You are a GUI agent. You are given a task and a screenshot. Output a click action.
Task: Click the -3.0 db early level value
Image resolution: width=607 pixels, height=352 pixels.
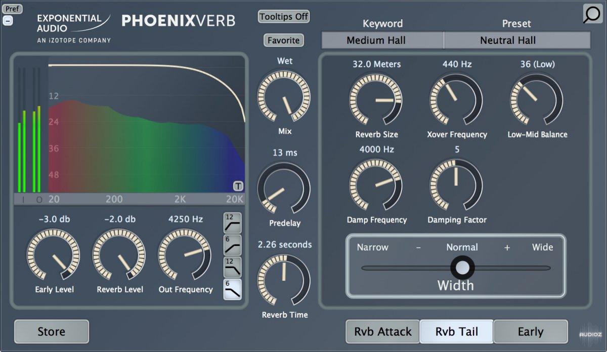pyautogui.click(x=54, y=219)
